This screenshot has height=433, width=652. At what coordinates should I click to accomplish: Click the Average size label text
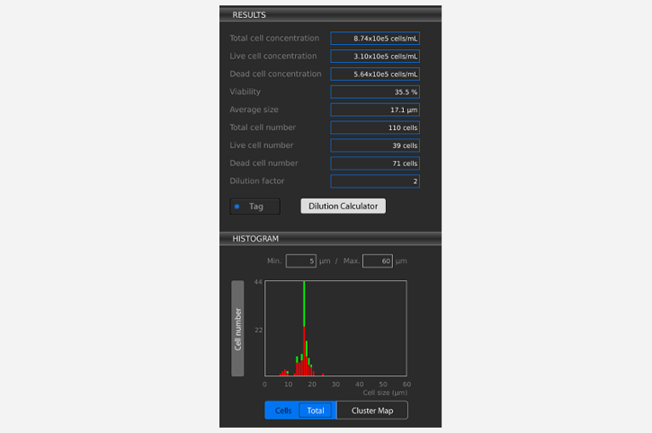click(255, 110)
